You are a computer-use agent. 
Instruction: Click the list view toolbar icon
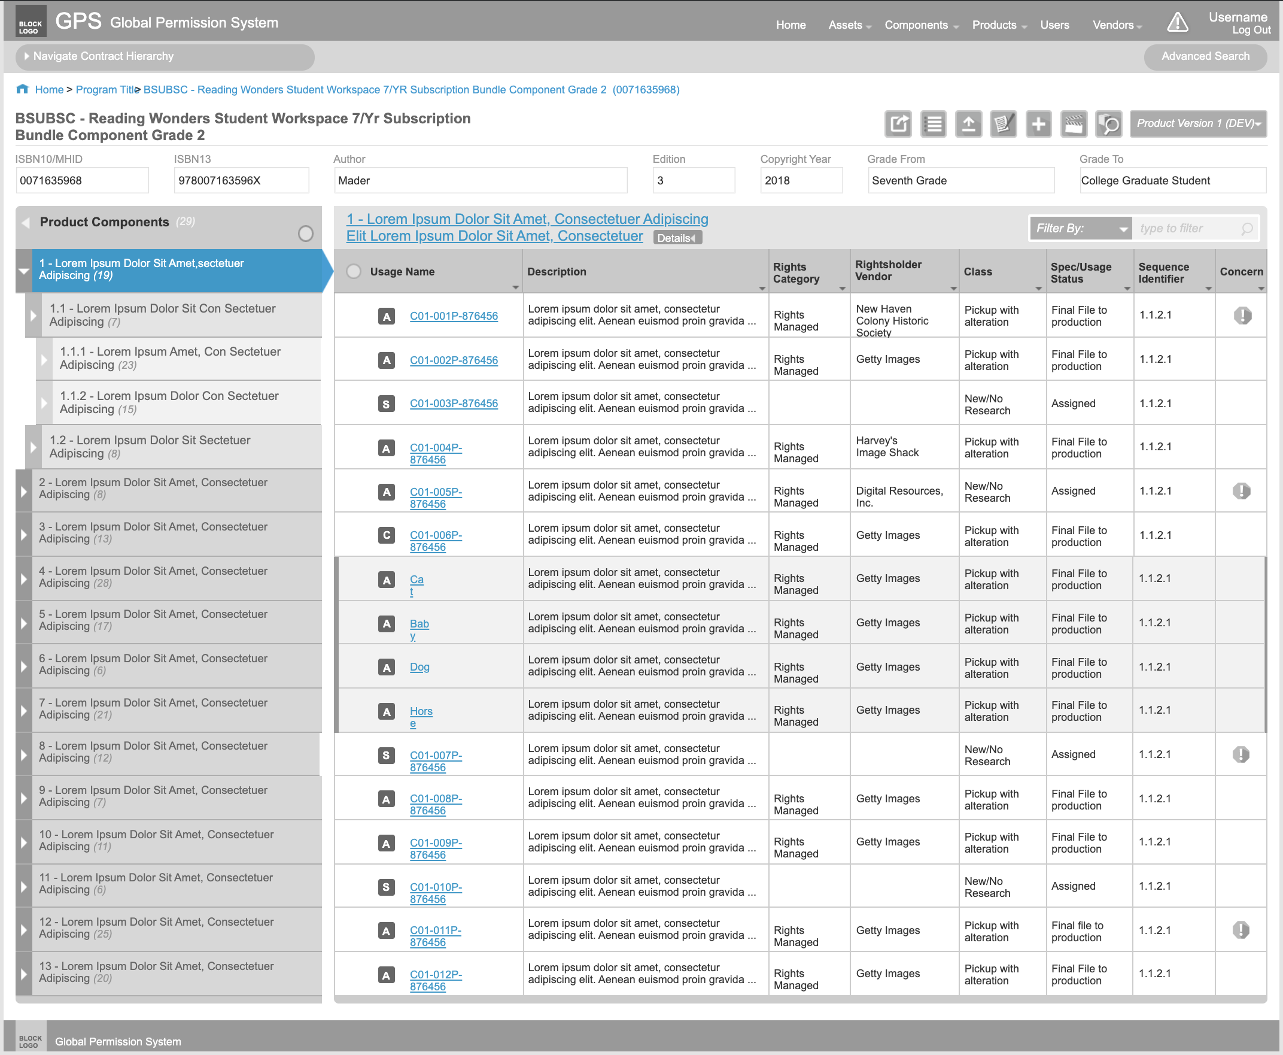933,124
